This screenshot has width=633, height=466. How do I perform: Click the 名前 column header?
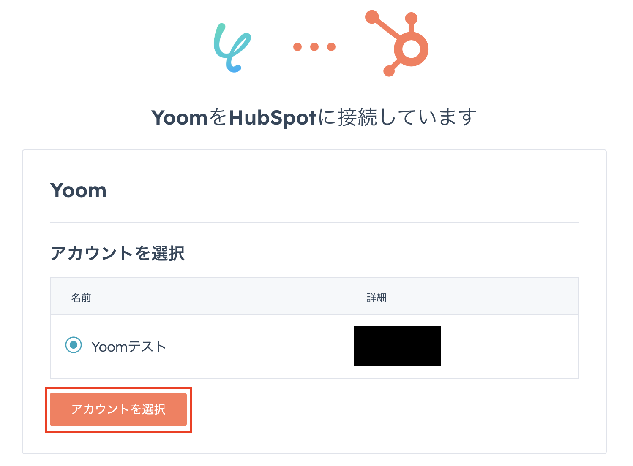81,298
